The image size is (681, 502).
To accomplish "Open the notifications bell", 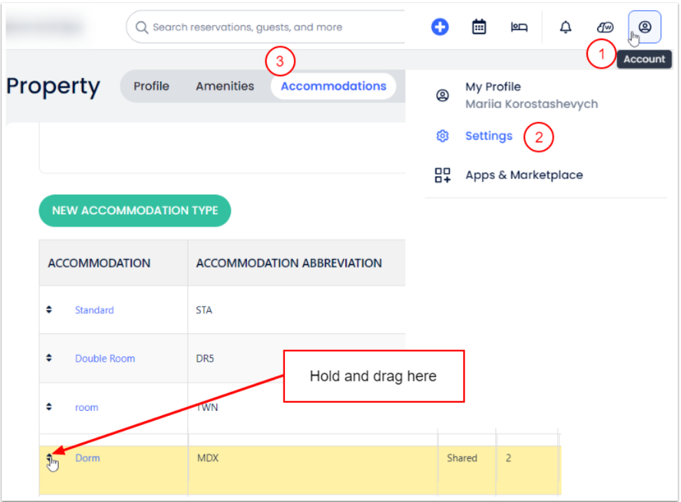I will point(566,27).
